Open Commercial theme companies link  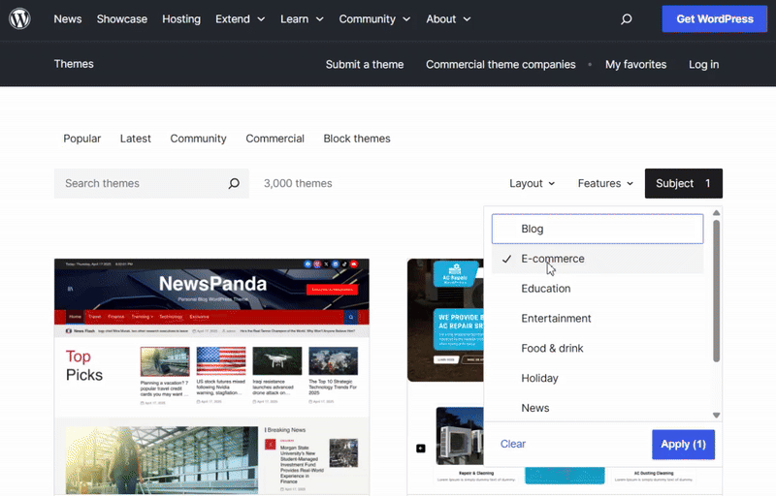click(x=501, y=65)
